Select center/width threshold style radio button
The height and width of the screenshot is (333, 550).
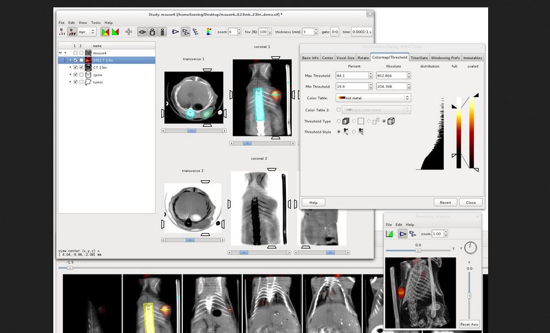(354, 132)
